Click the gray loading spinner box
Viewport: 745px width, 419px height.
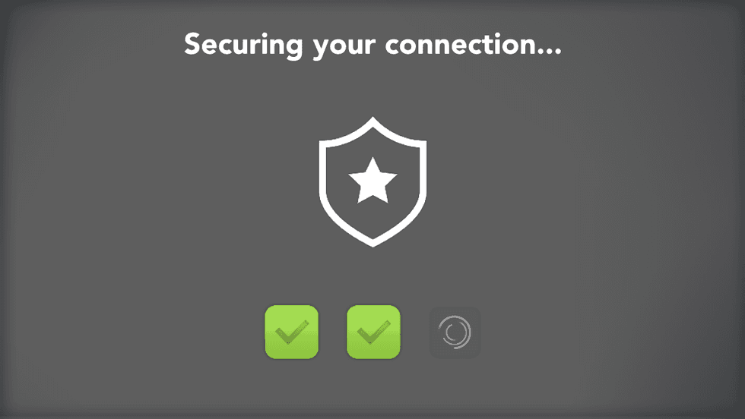[x=455, y=332]
